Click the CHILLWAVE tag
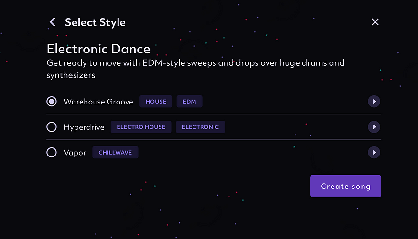The image size is (418, 239). tap(115, 153)
